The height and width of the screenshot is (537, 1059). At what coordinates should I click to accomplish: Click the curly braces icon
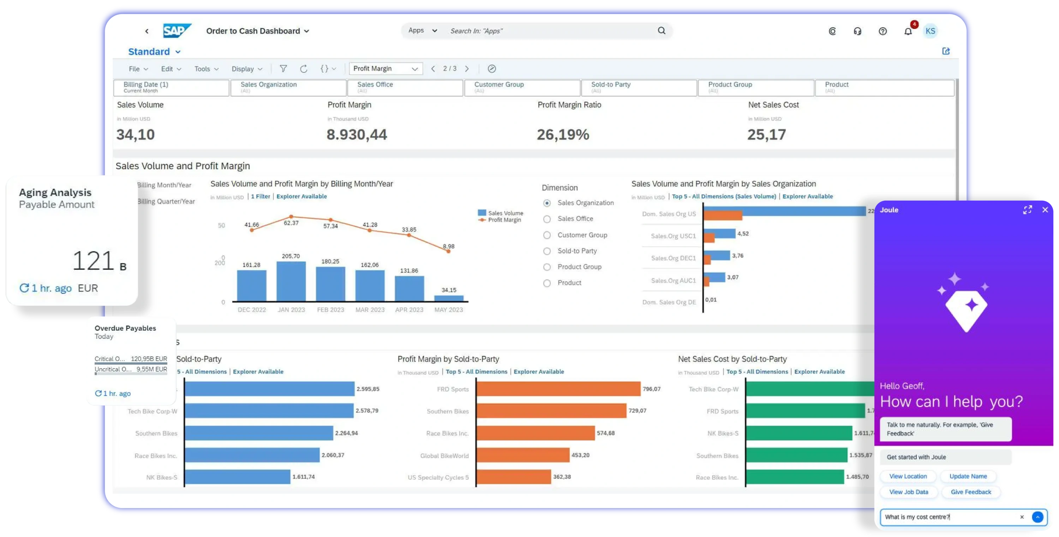click(324, 68)
